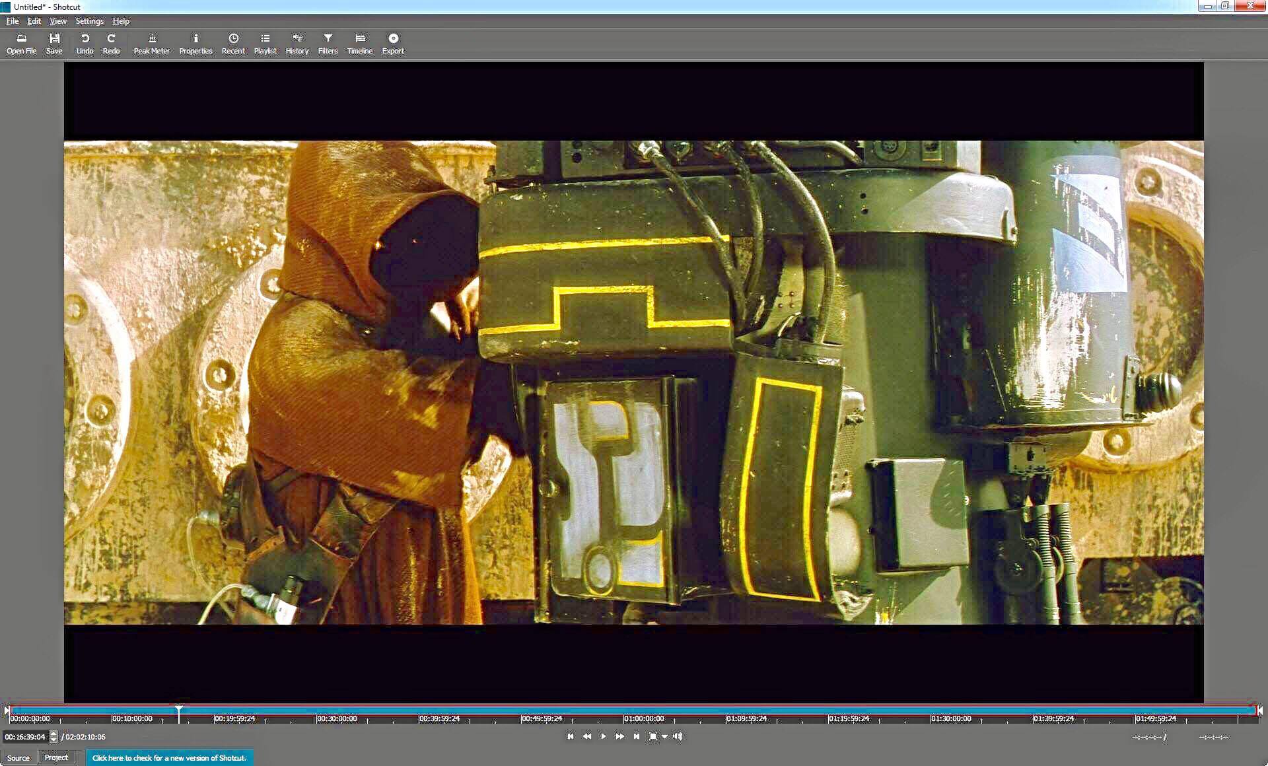The image size is (1268, 766).
Task: Click the current timecode field 00:16:39:04
Action: tap(25, 737)
